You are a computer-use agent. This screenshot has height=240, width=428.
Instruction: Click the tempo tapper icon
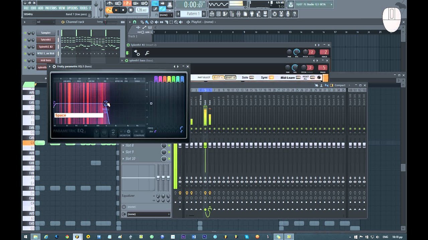258,14
